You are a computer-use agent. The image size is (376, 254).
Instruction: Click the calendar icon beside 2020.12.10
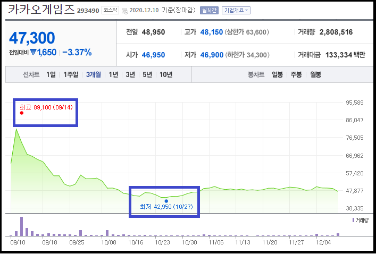125,11
